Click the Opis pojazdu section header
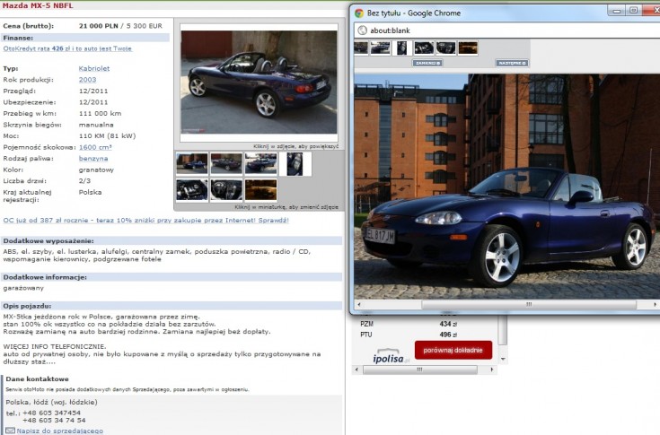 pos(172,306)
